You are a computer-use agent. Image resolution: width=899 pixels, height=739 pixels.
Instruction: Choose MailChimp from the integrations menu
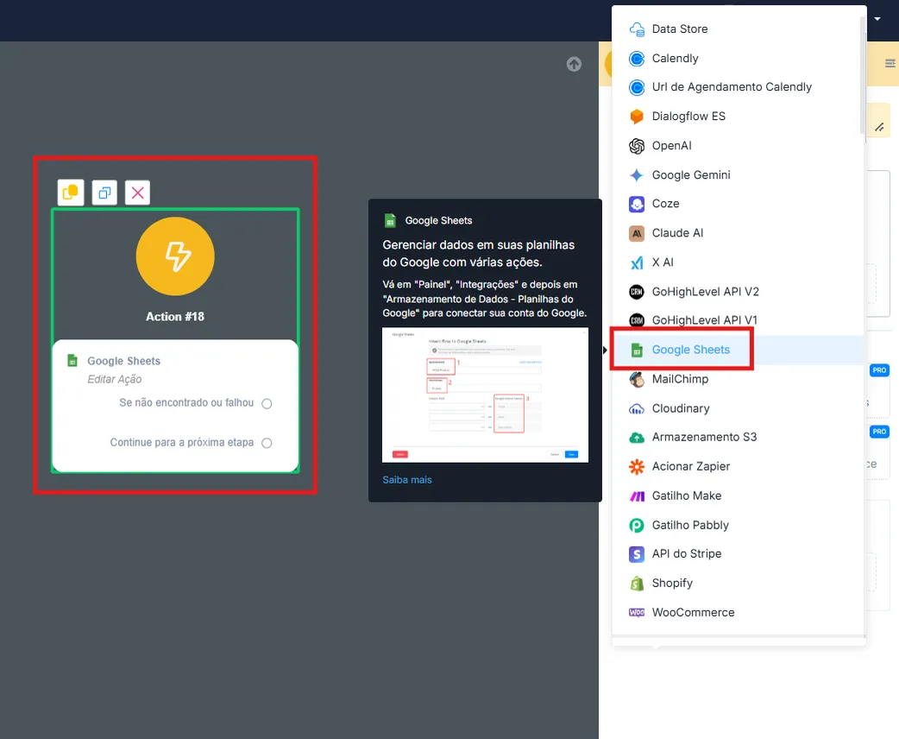click(738, 379)
